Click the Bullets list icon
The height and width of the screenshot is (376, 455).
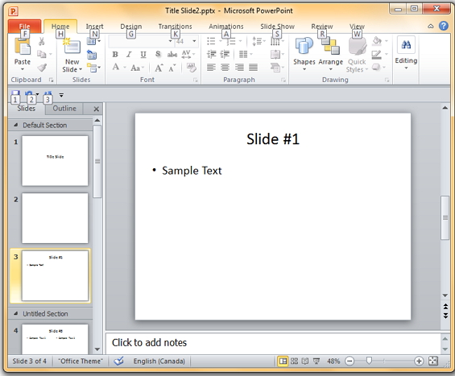point(211,41)
